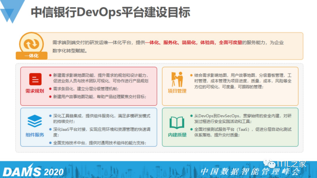
Task: Click the orange 项目管理 presenter icon
Action: [x=177, y=79]
